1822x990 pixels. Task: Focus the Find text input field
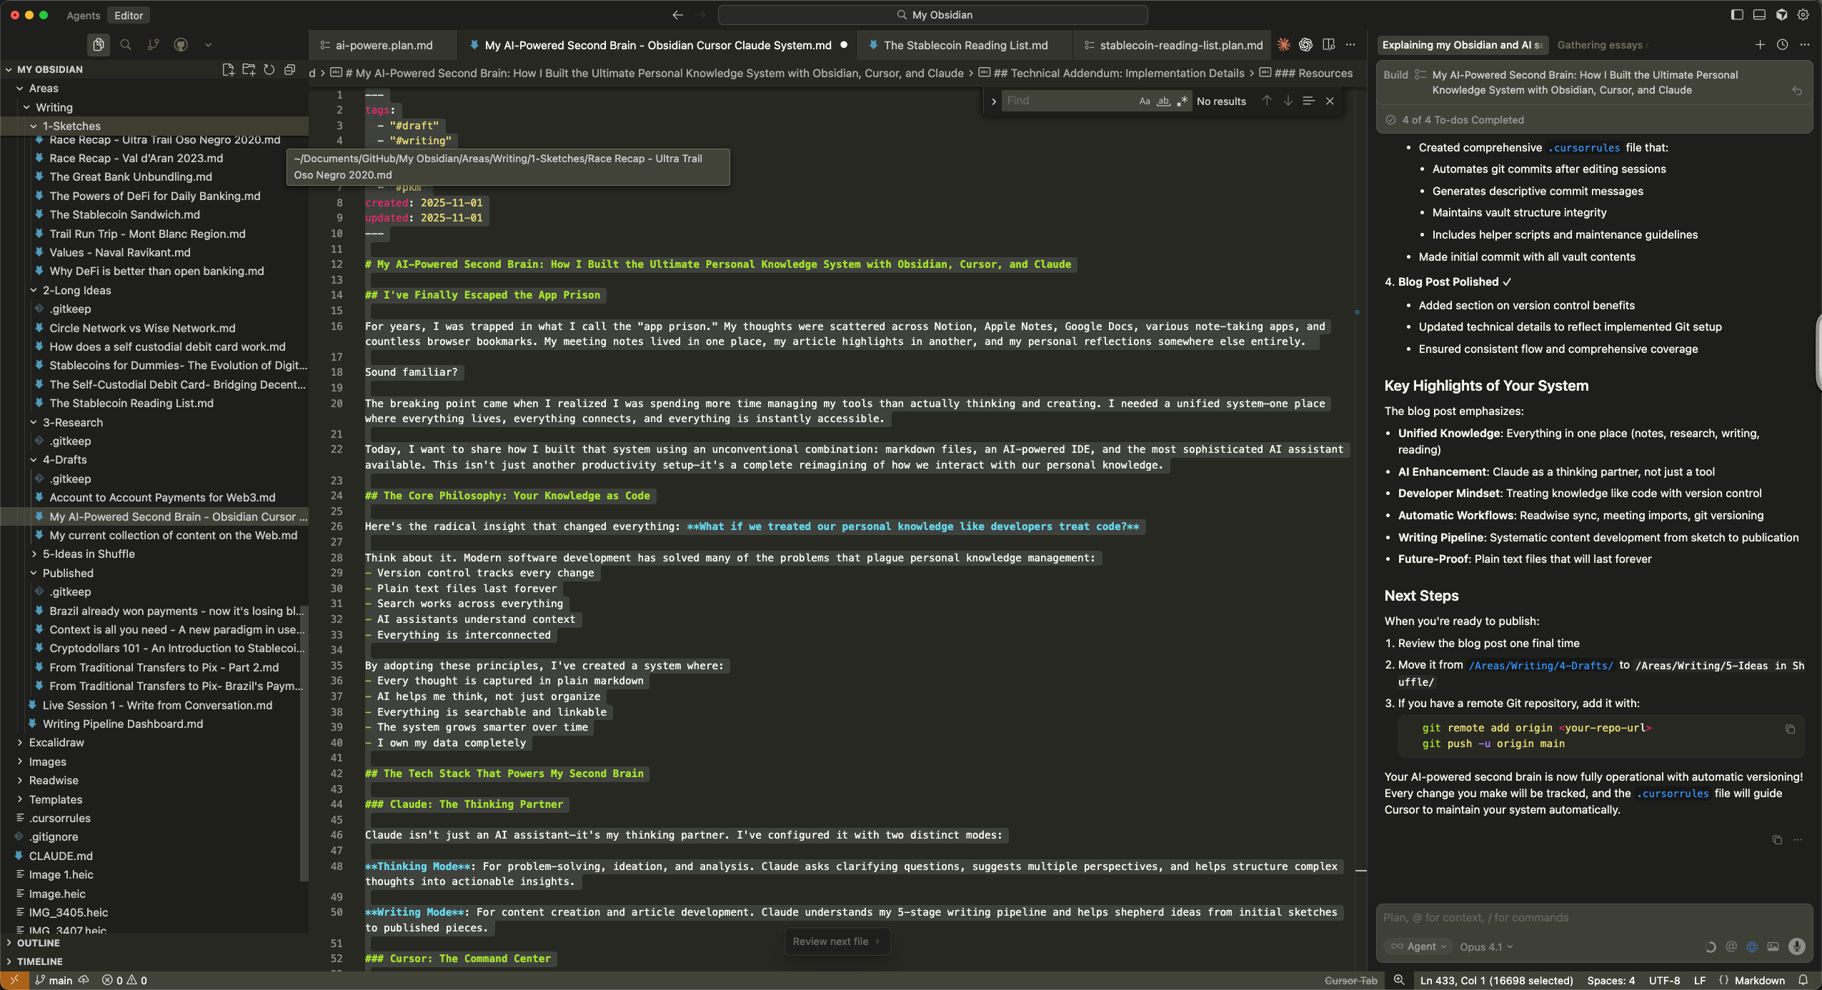[1070, 101]
